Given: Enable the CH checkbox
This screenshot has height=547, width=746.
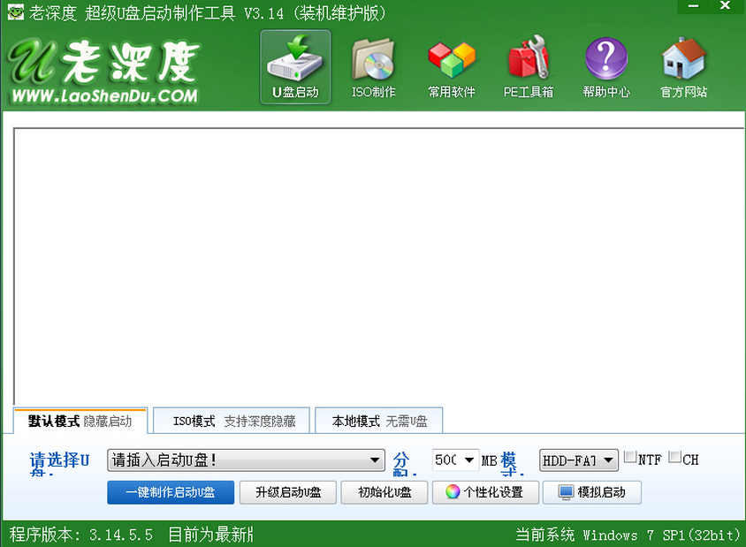Looking at the screenshot, I should (x=674, y=457).
